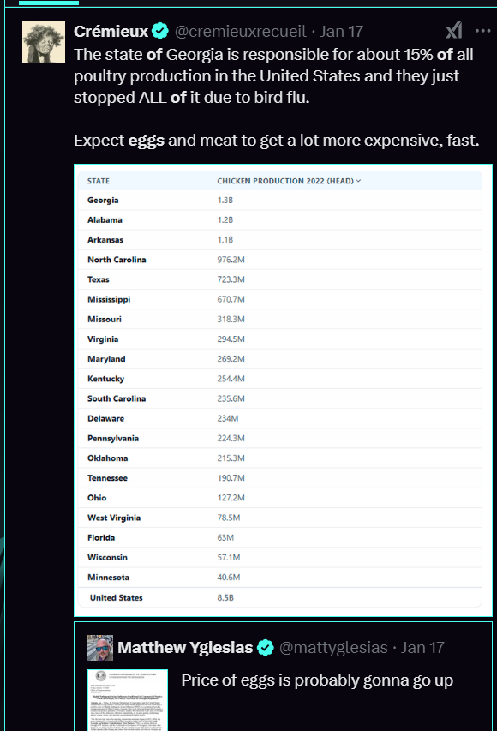The image size is (497, 731).
Task: Click the Georgia row in table
Action: pos(279,200)
